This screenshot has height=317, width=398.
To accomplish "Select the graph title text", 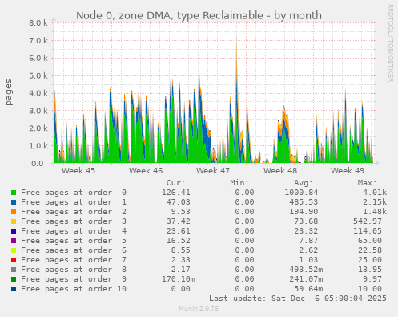I will [x=199, y=15].
